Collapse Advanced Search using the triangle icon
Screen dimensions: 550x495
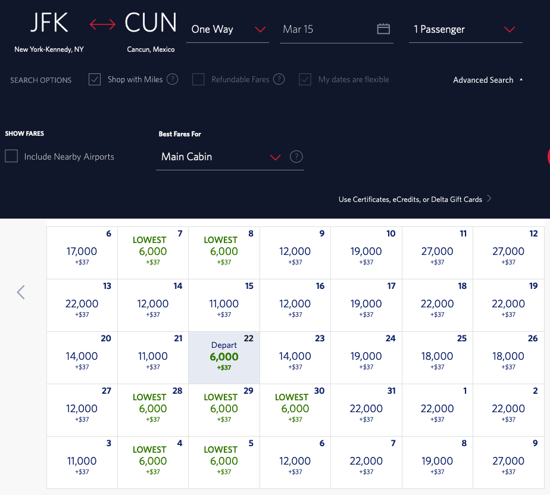tap(521, 80)
